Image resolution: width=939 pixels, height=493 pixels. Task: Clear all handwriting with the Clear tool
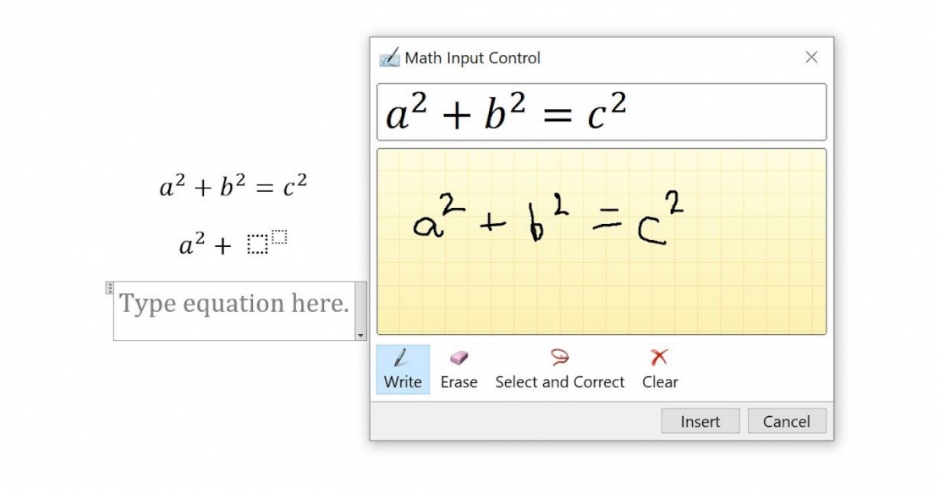click(x=660, y=368)
